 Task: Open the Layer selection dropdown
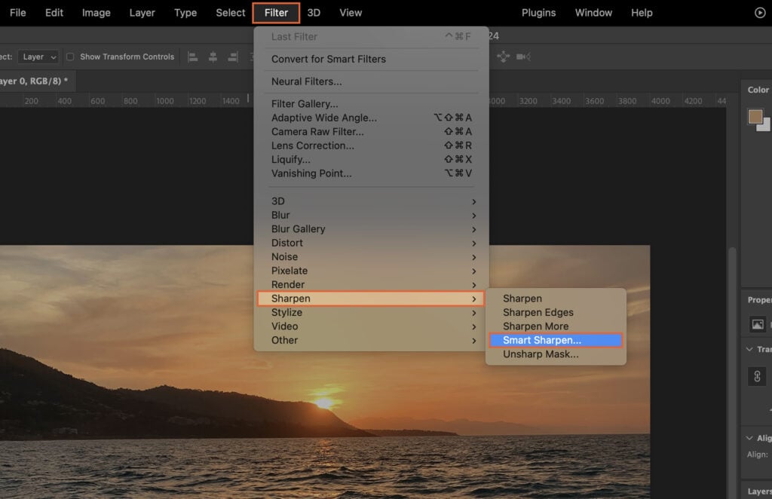(x=36, y=57)
